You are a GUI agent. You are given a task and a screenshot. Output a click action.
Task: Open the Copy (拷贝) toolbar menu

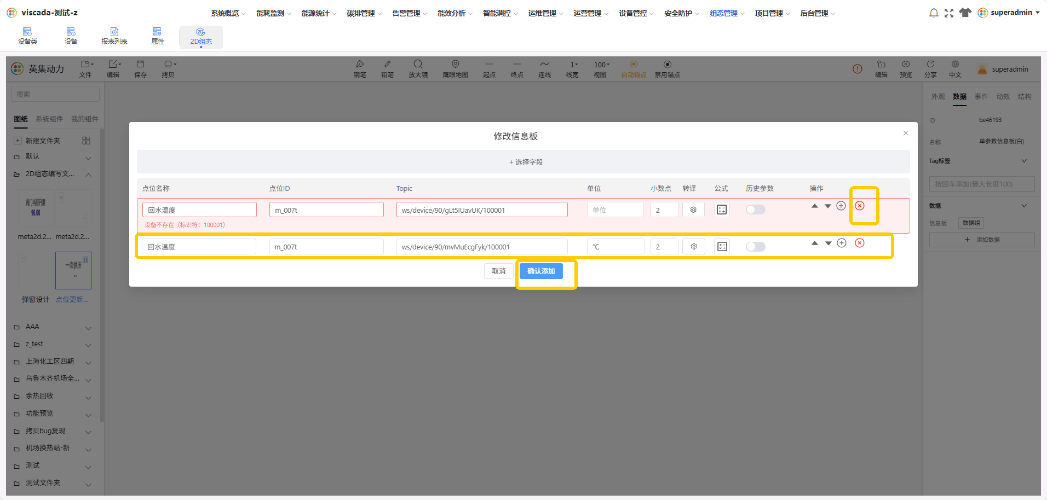tap(169, 69)
